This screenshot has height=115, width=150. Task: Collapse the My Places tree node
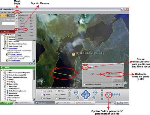(2, 35)
